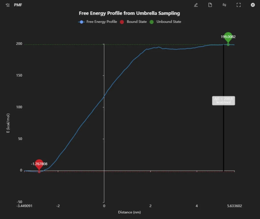
Task: Open the list menu icon beside PMF
Action: click(8, 5)
